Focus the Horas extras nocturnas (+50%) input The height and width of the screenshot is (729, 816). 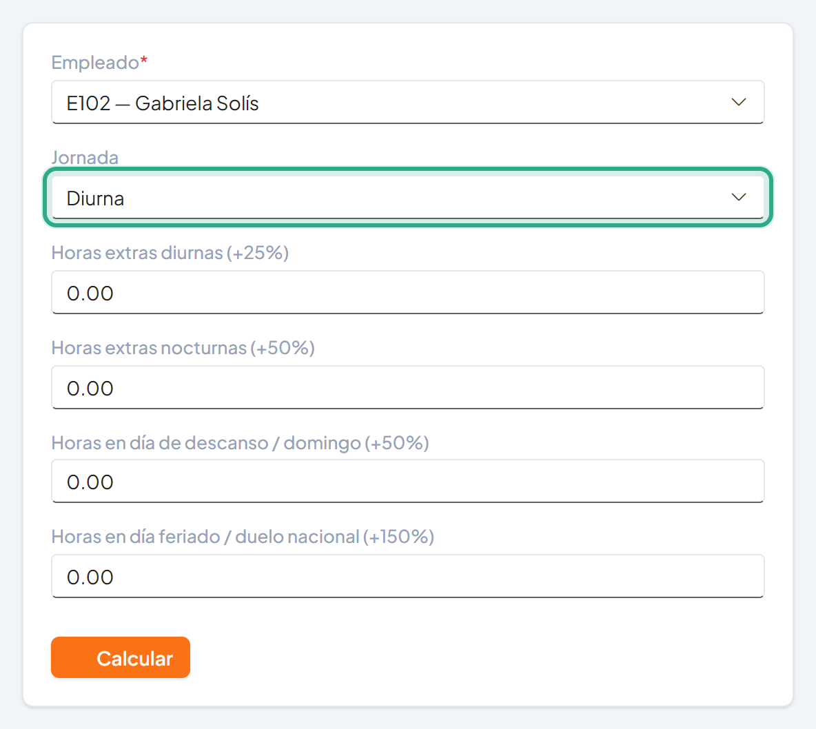pos(407,387)
